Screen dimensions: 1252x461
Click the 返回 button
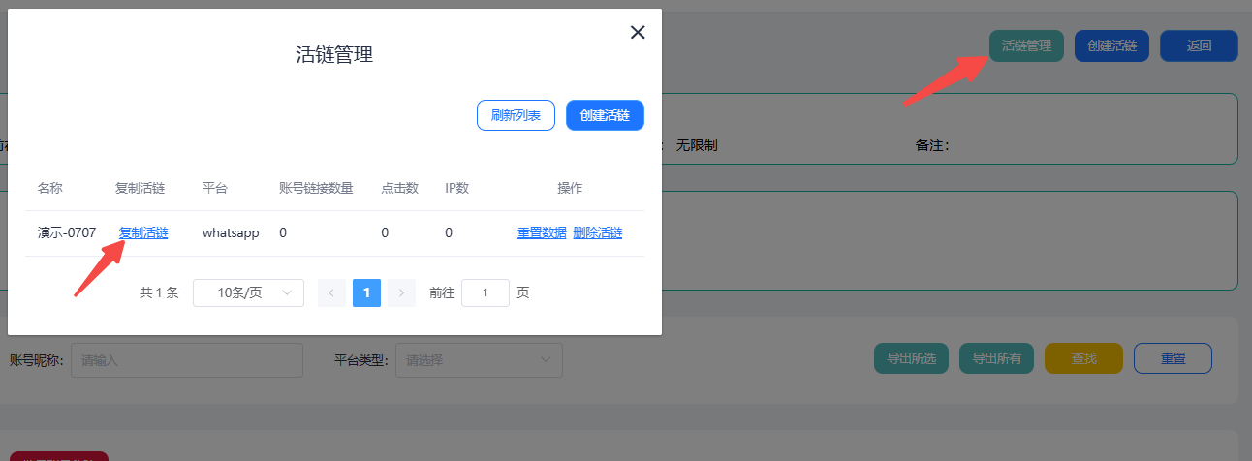pos(1199,46)
